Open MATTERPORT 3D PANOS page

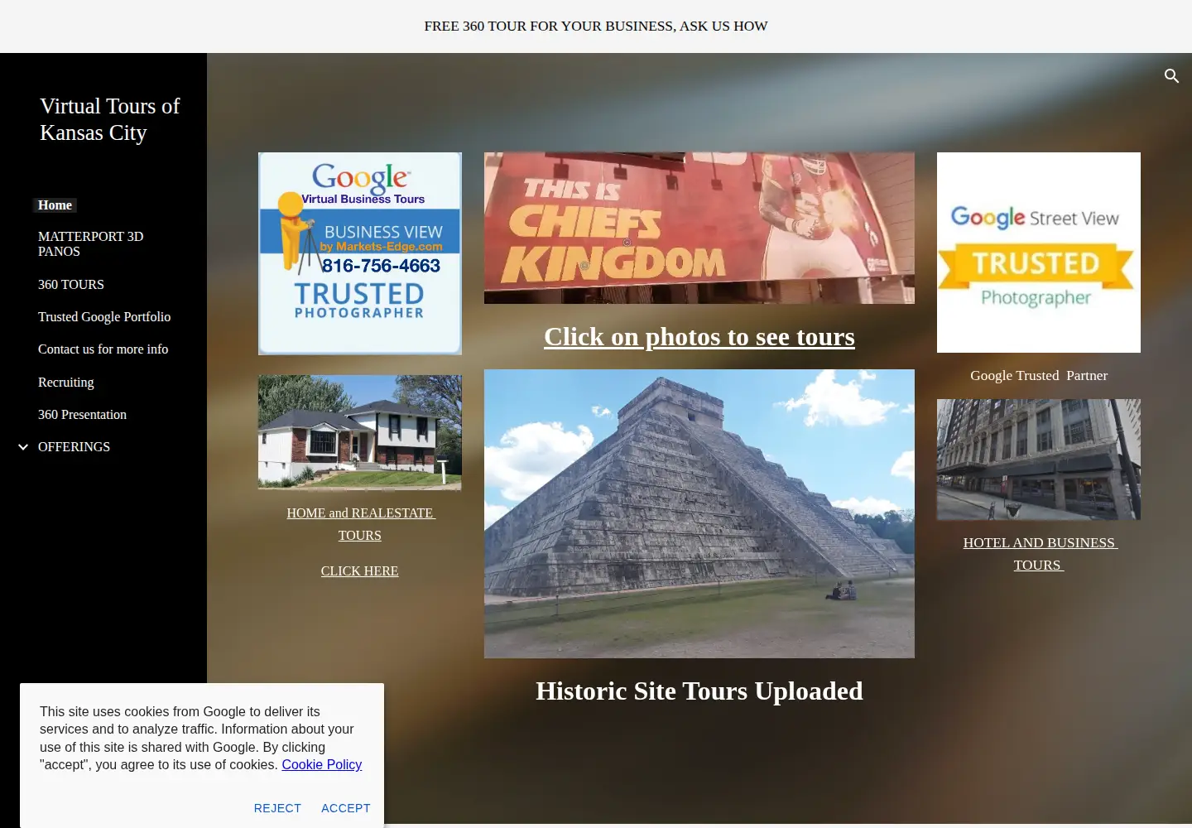coord(91,244)
